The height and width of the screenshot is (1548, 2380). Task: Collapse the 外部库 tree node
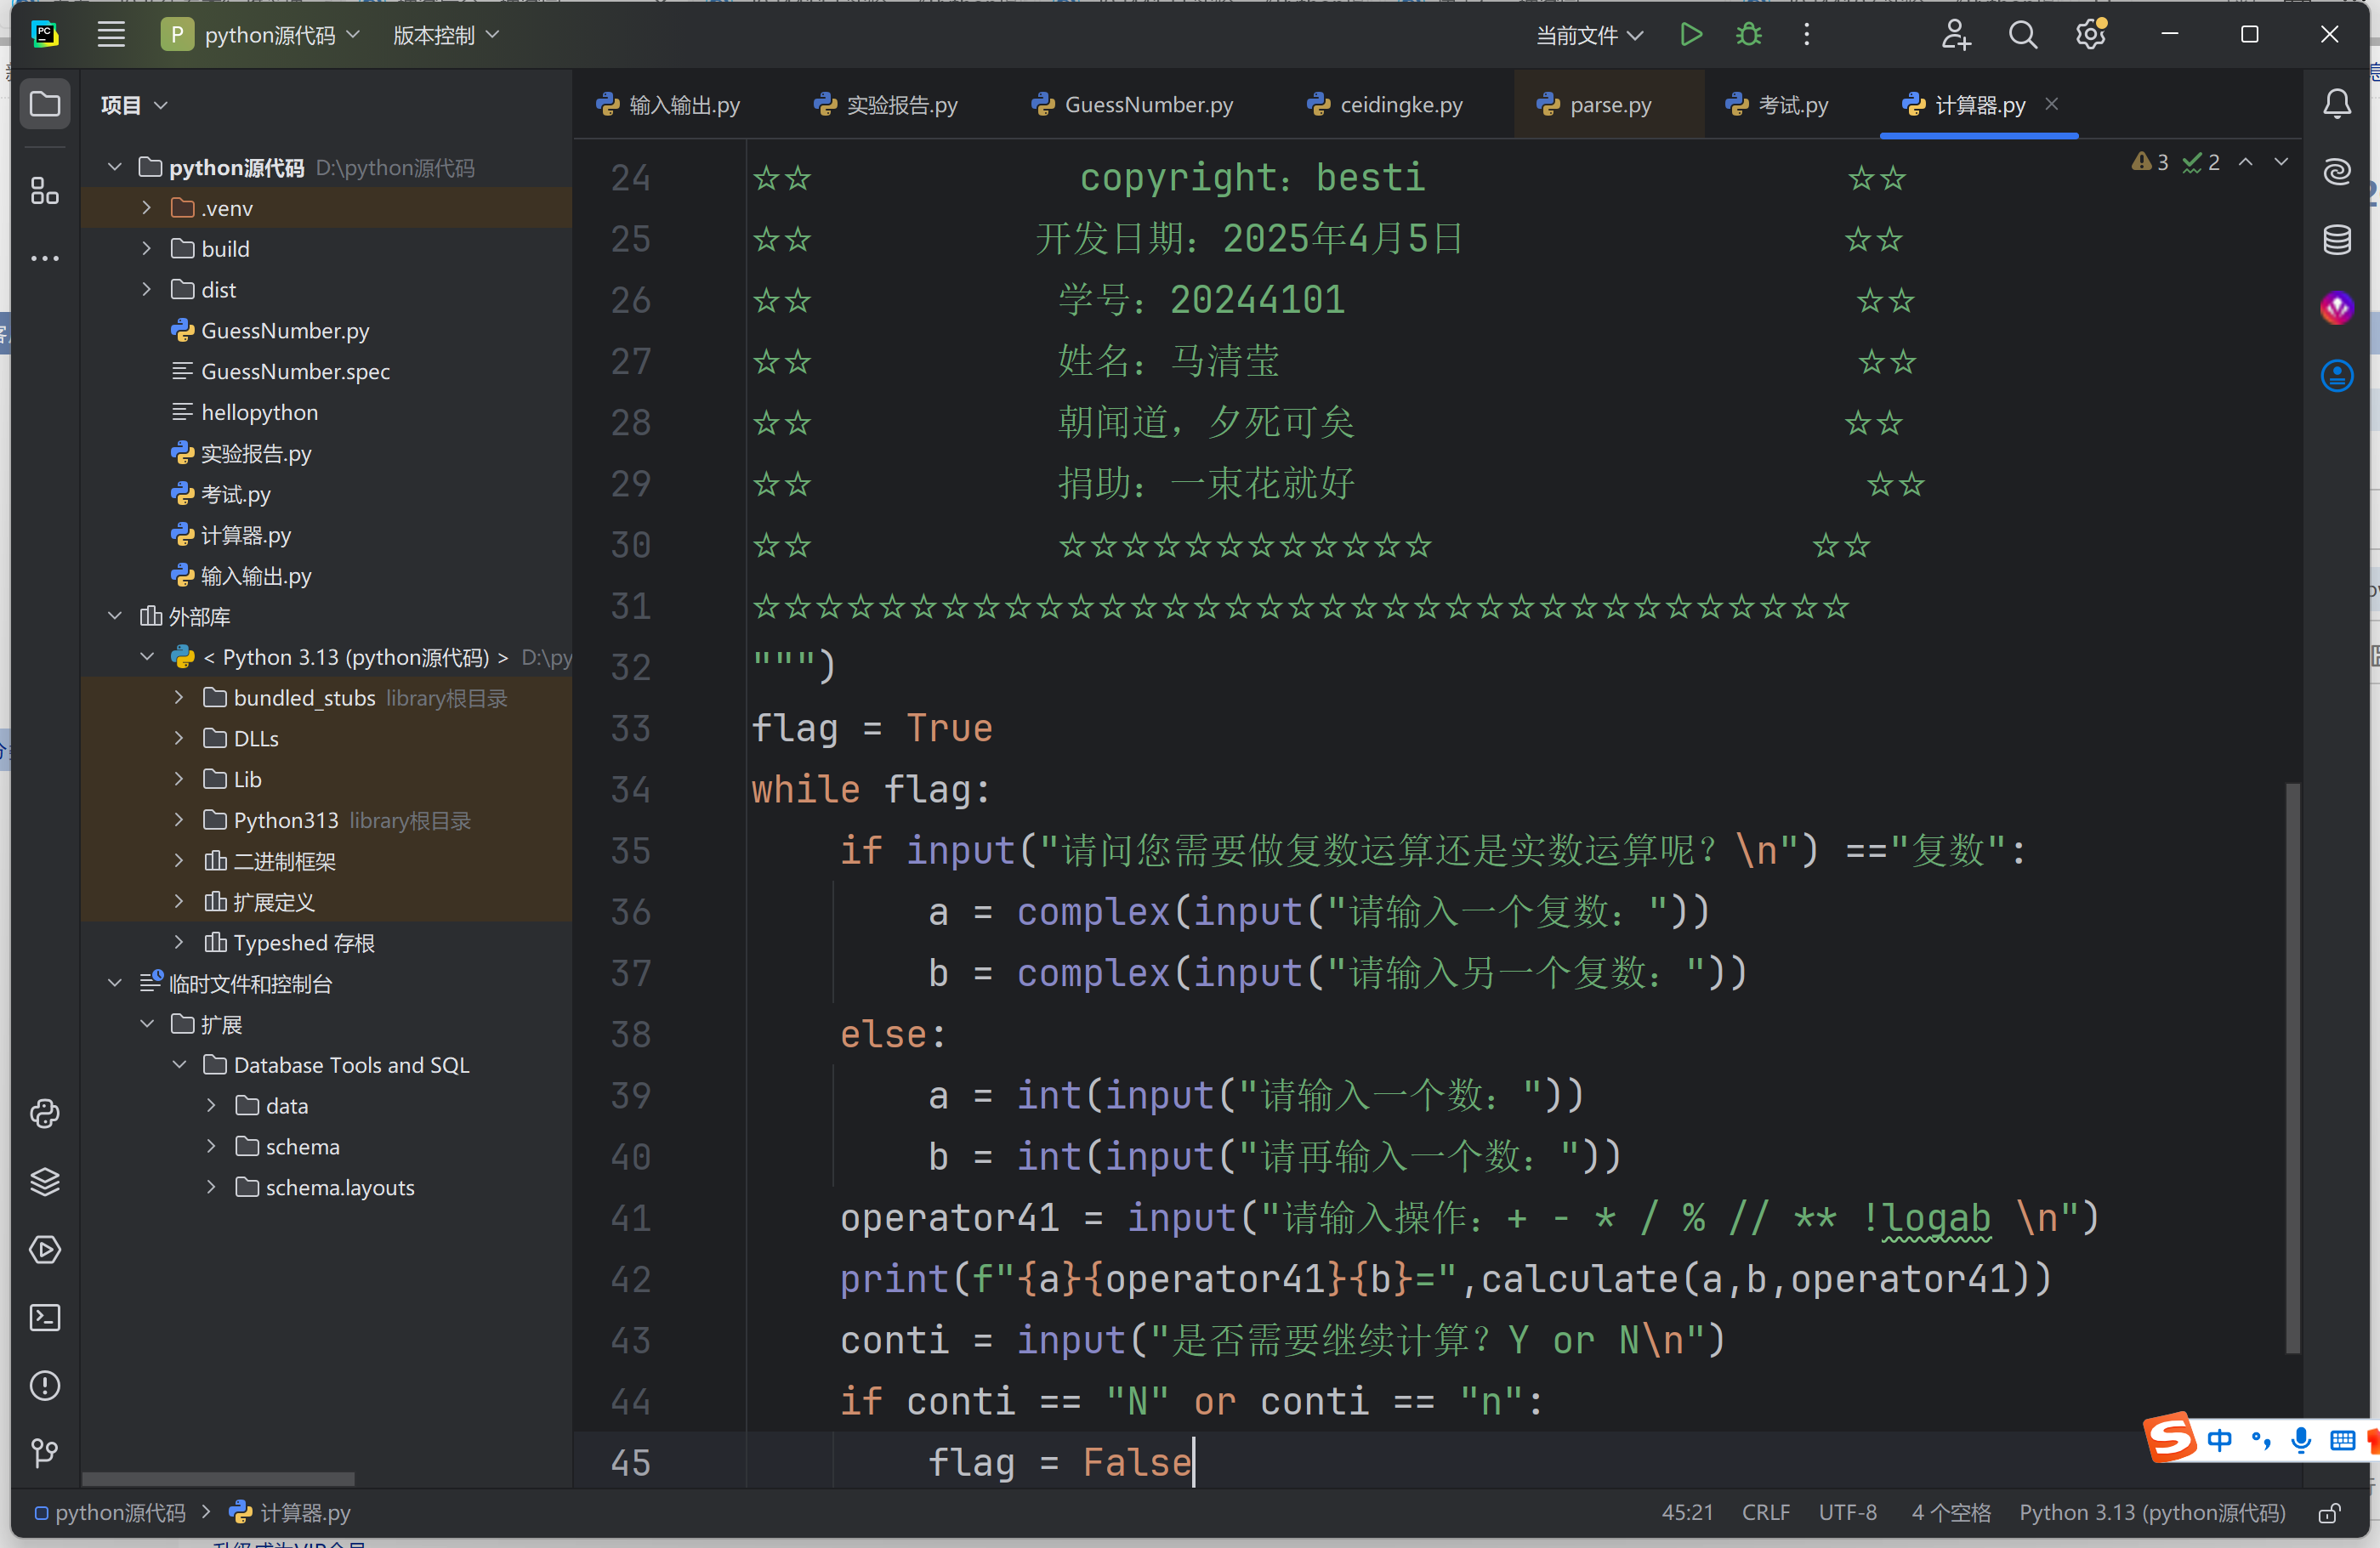[x=115, y=616]
